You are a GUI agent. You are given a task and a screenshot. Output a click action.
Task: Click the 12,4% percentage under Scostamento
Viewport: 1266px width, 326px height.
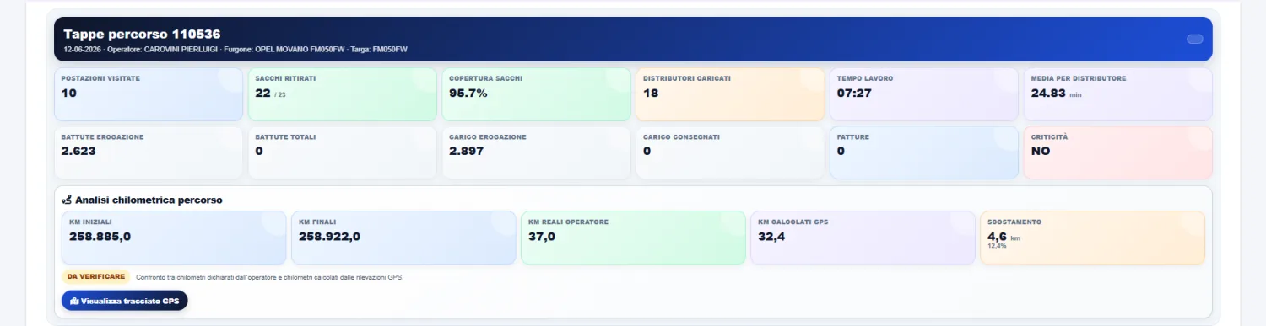click(x=997, y=246)
